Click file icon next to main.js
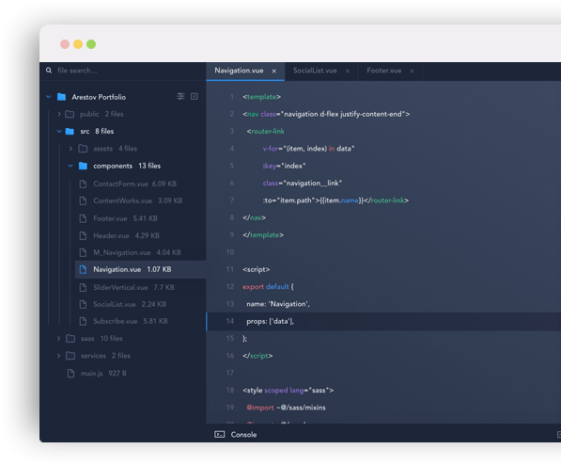 pyautogui.click(x=70, y=373)
